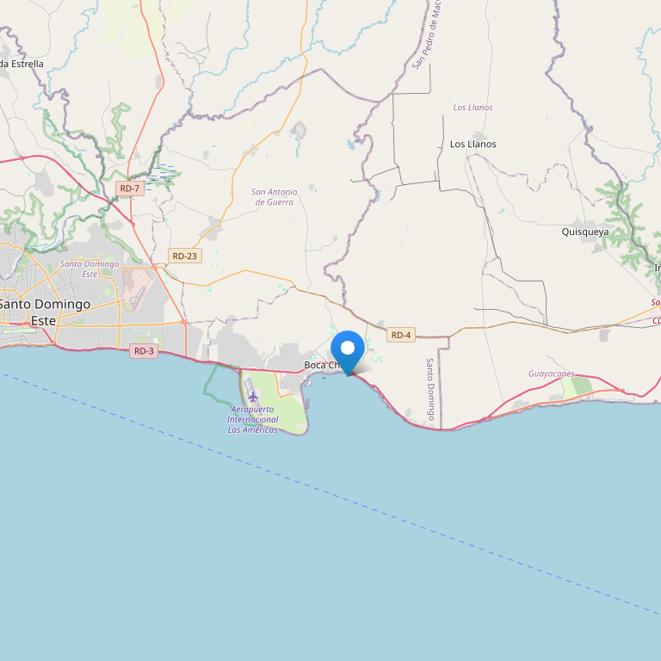
Task: Click the RD-3 road shield
Action: (144, 351)
